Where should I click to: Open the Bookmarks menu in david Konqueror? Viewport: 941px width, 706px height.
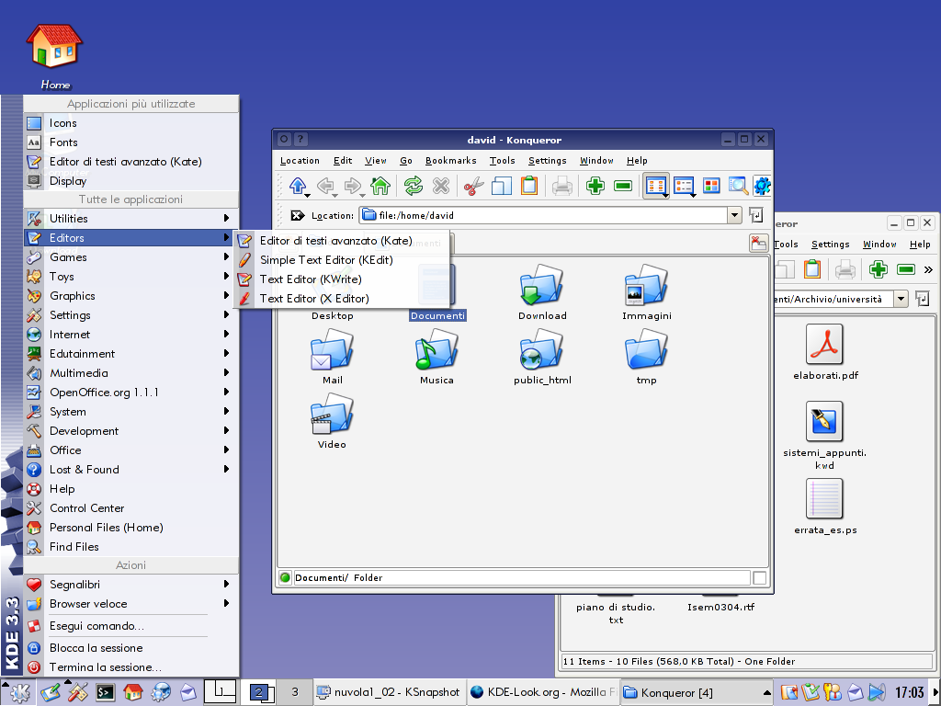pos(450,160)
